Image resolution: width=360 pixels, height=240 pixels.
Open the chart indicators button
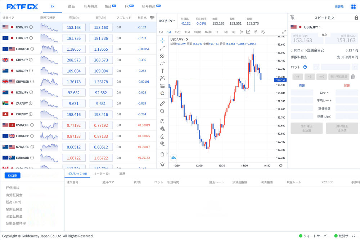248,32
